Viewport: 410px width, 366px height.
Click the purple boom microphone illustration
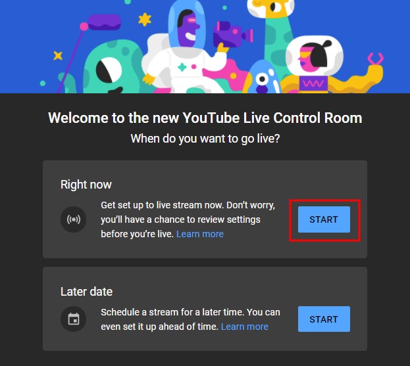point(101,25)
